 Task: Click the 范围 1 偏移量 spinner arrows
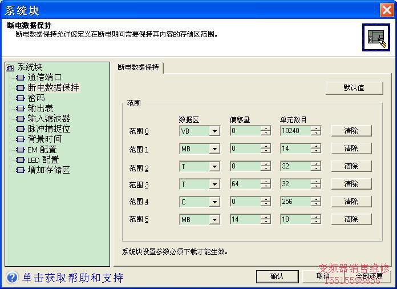click(x=266, y=149)
